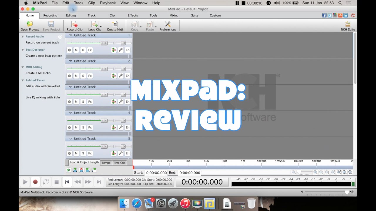The height and width of the screenshot is (211, 376).
Task: Collapse Untitled Track 2 triangle
Action: [70, 61]
